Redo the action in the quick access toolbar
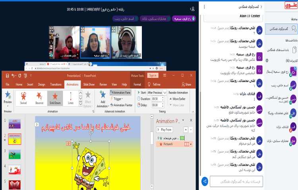The width and height of the screenshot is (298, 190). pyautogui.click(x=20, y=76)
